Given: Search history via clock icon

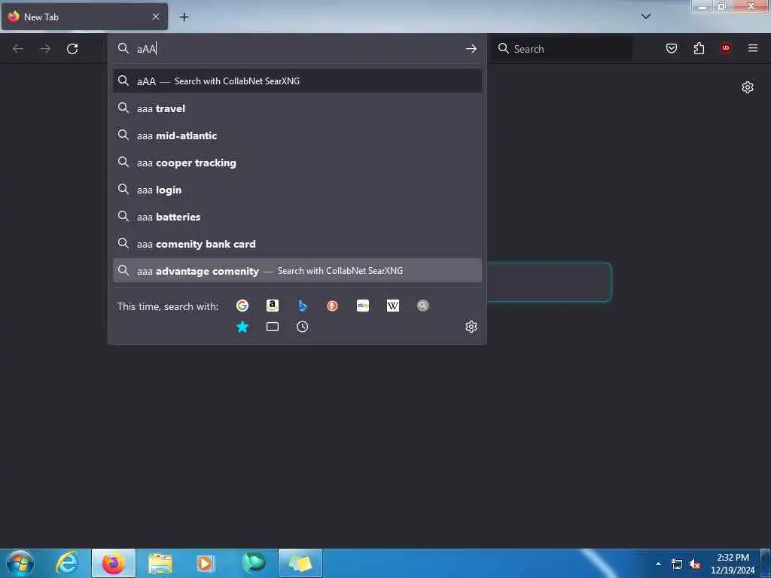Looking at the screenshot, I should (x=303, y=327).
